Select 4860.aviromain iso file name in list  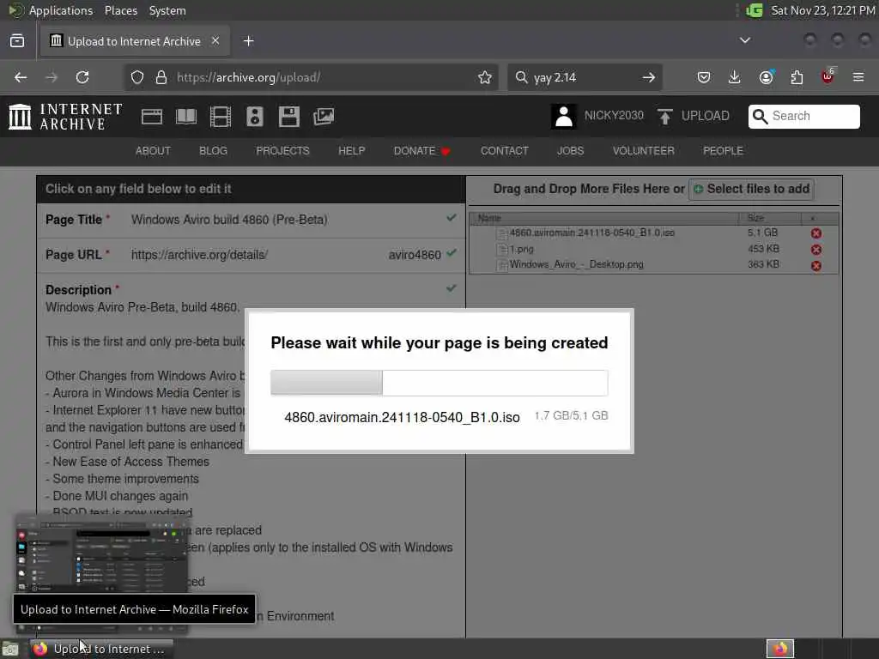coord(591,233)
